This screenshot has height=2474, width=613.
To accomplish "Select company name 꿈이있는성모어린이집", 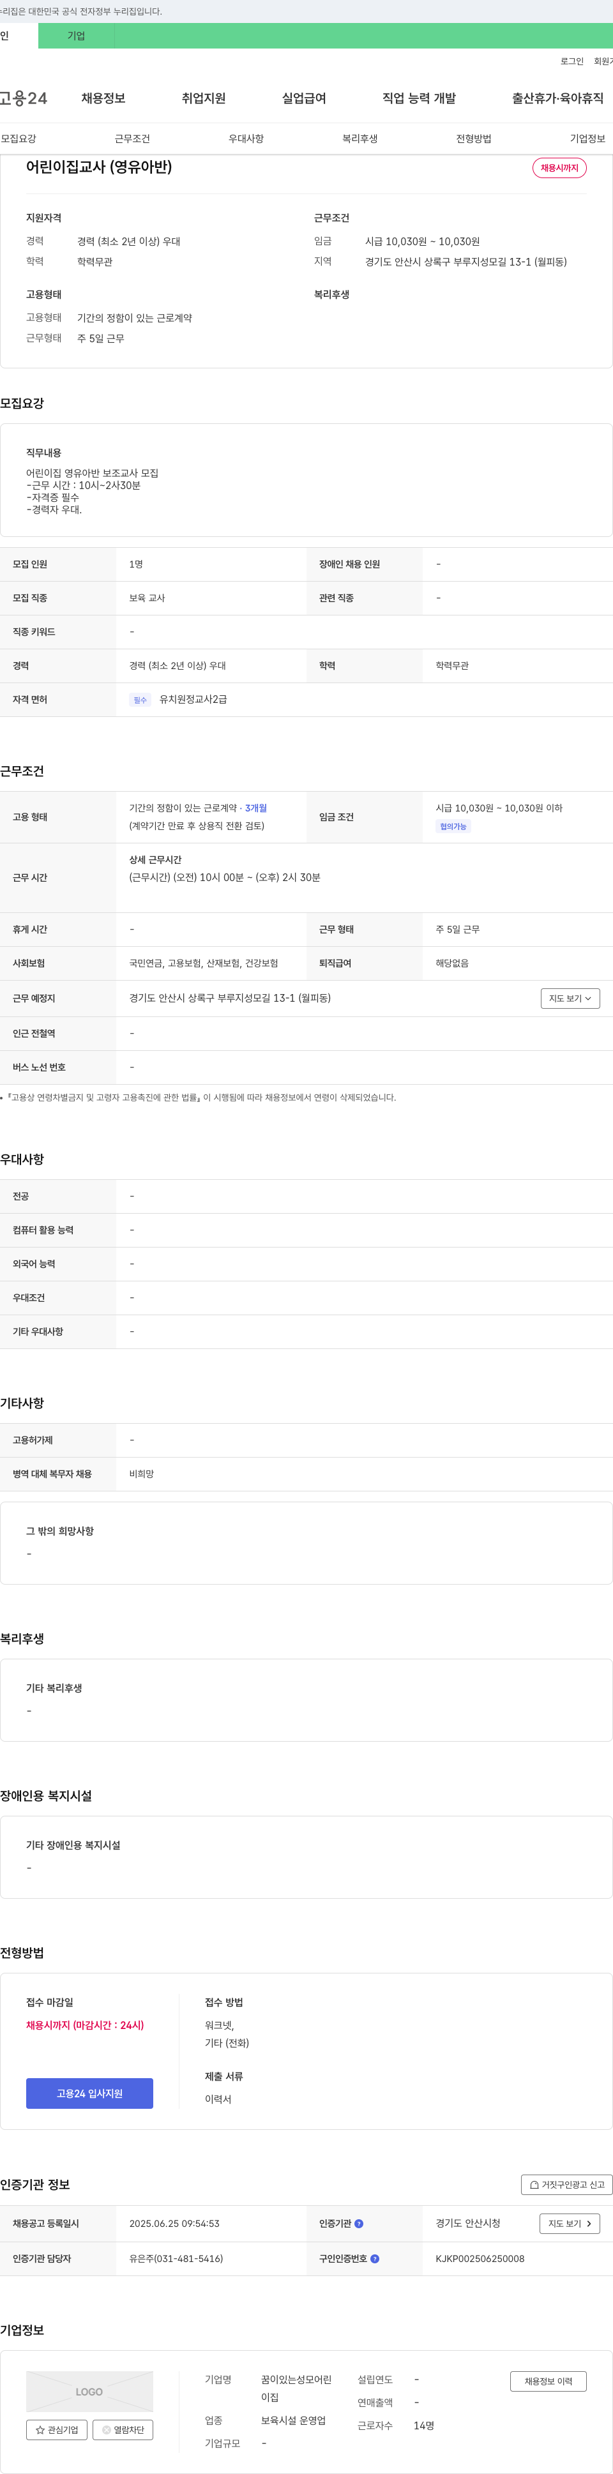I will tap(297, 2388).
